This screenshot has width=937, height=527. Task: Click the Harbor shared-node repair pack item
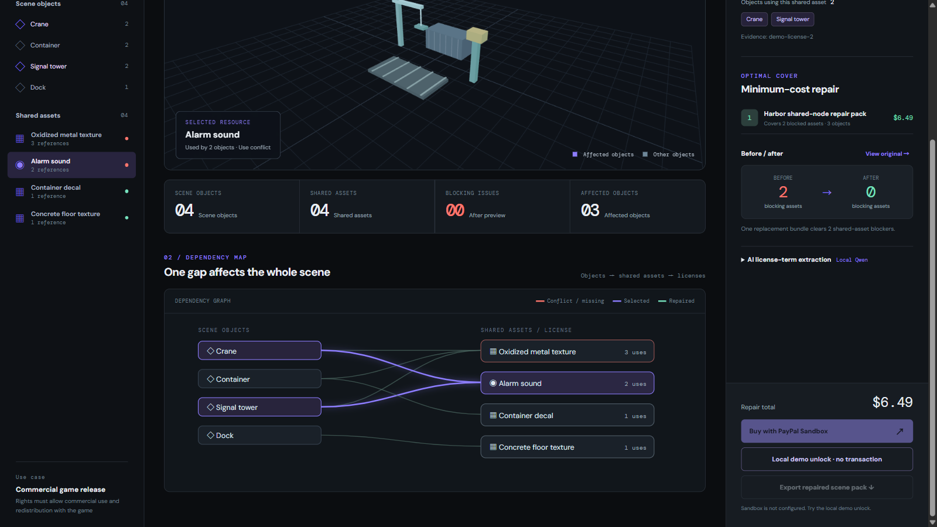827,118
